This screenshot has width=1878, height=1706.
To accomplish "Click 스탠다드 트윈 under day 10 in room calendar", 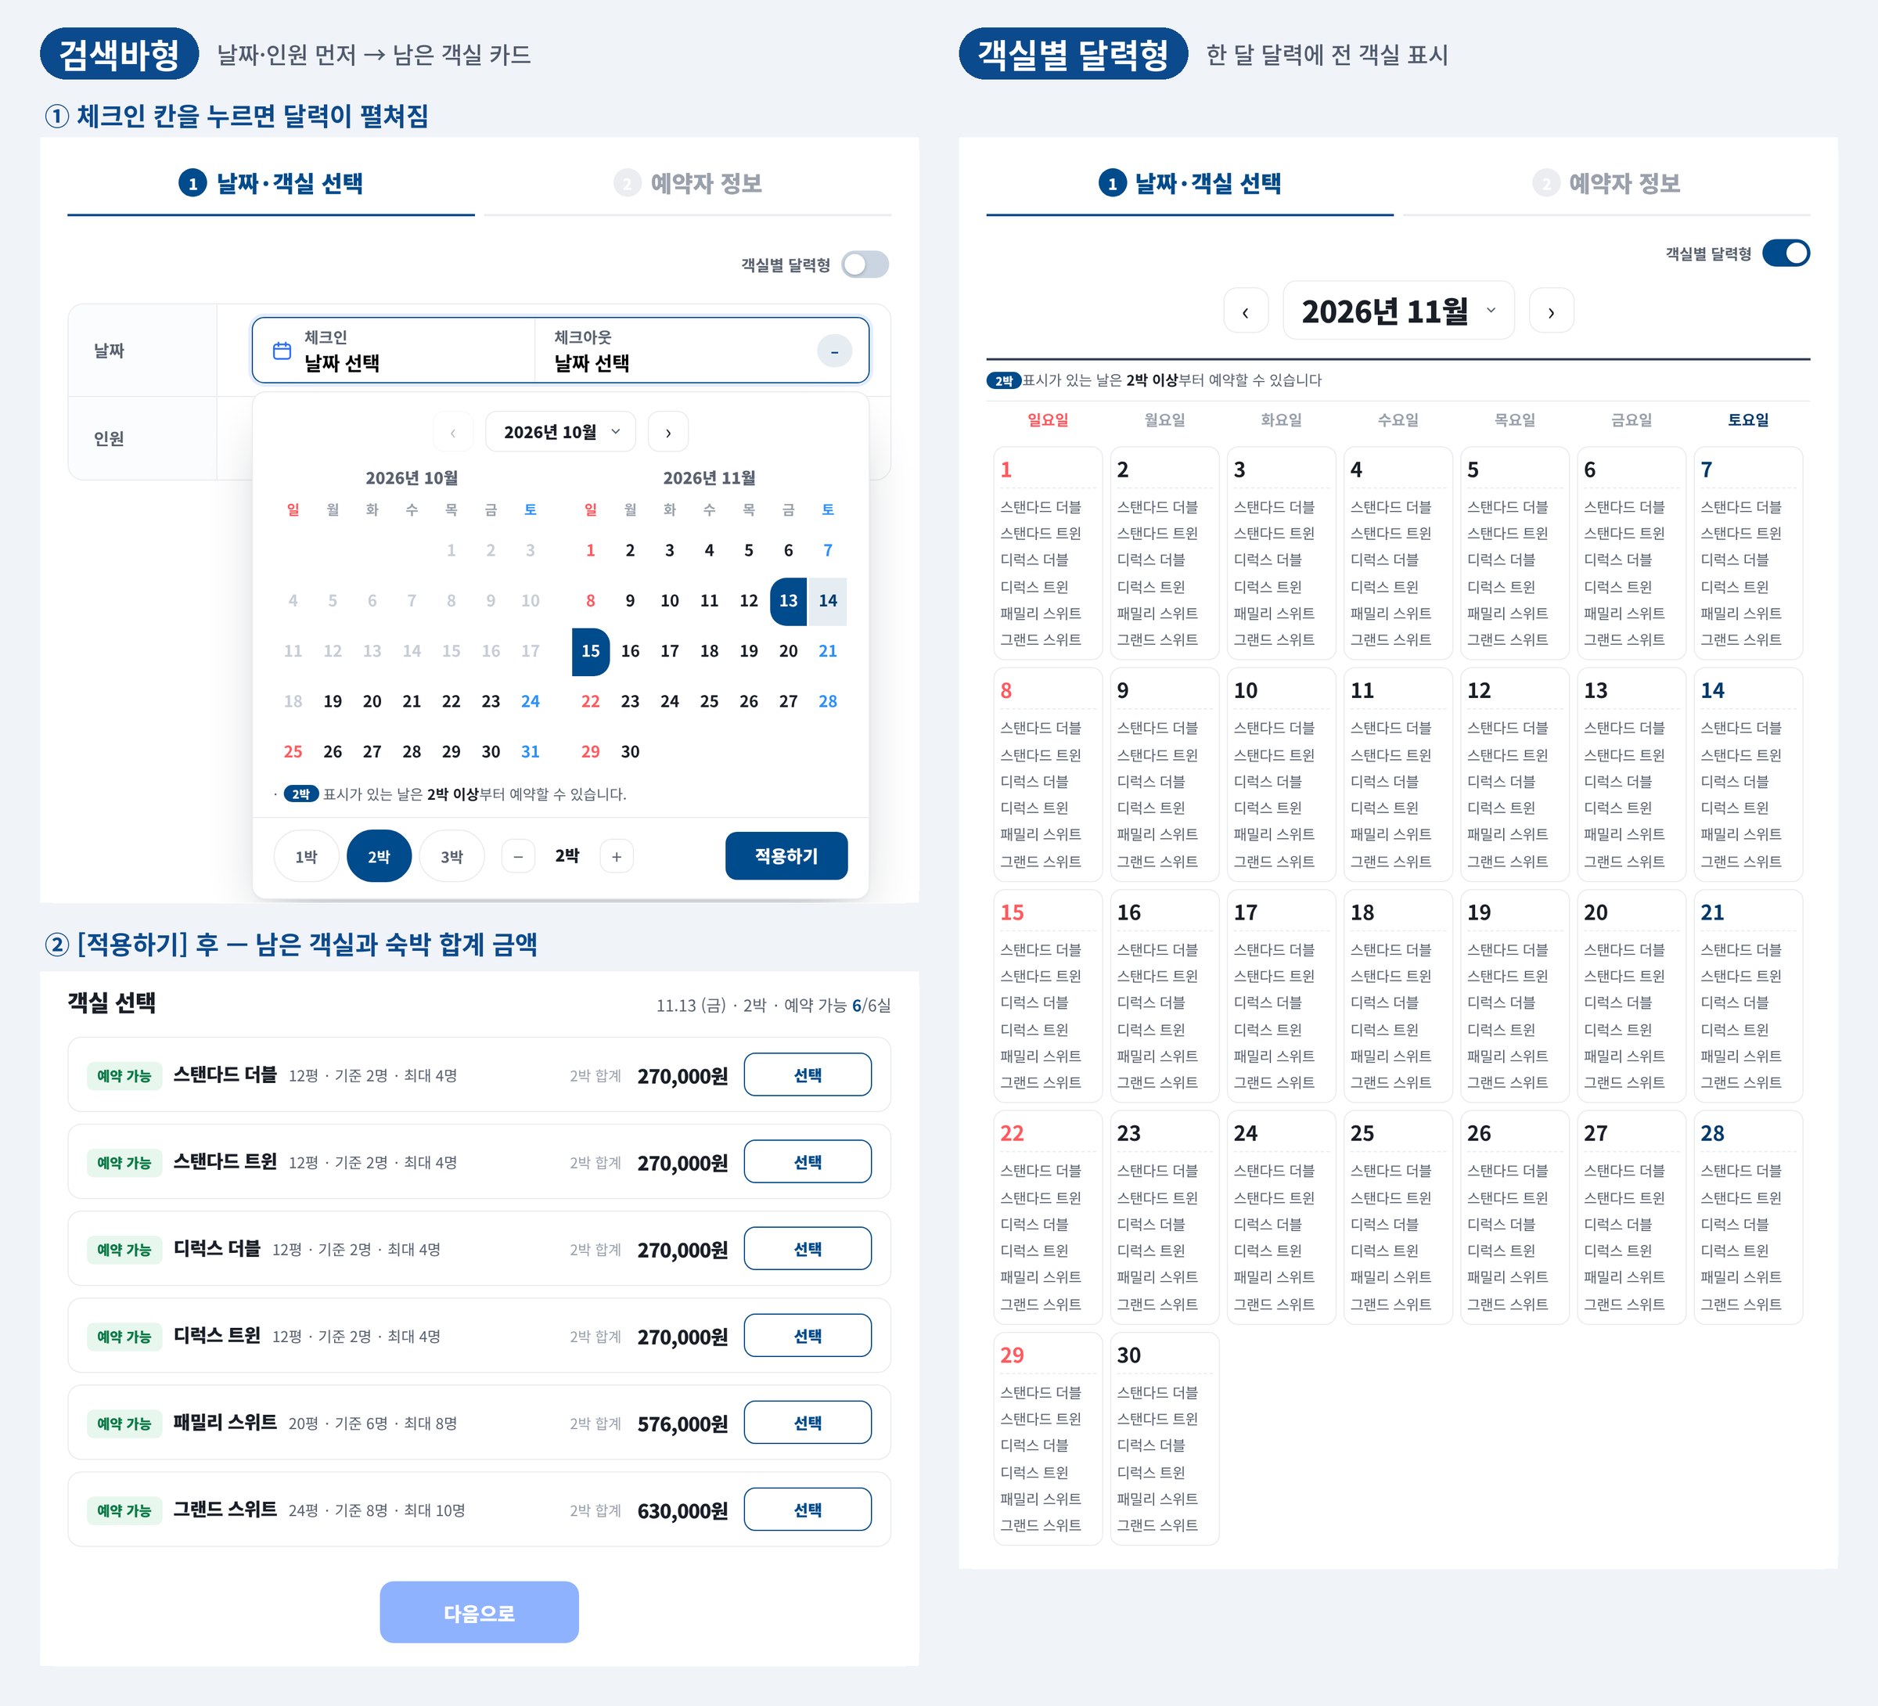I will tap(1273, 754).
